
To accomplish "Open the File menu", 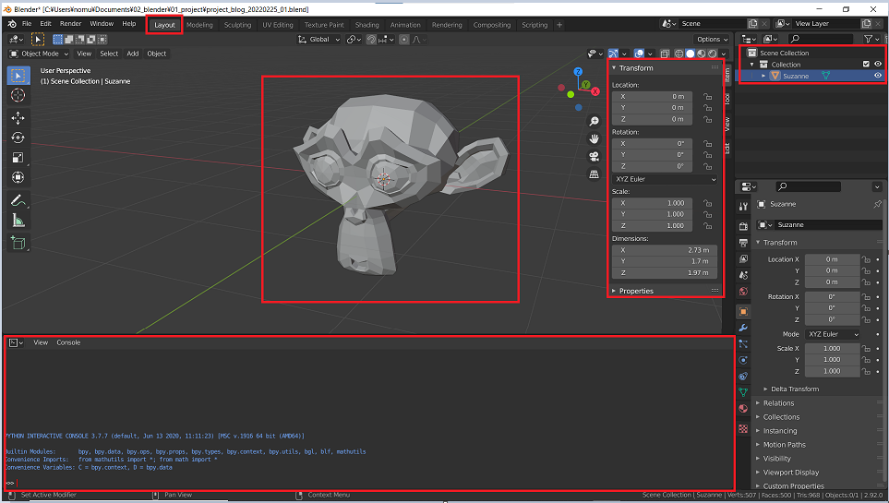I will tap(27, 24).
